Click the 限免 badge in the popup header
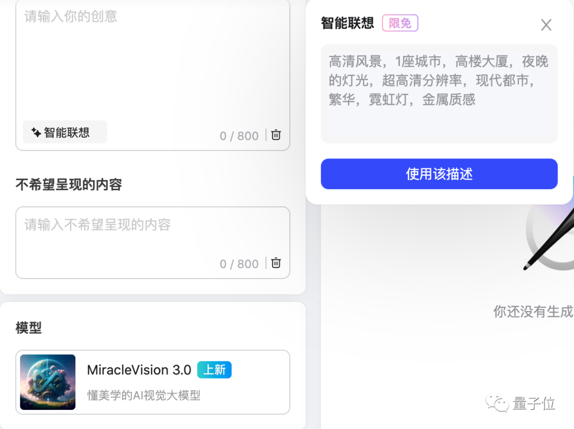The height and width of the screenshot is (429, 574). [400, 23]
